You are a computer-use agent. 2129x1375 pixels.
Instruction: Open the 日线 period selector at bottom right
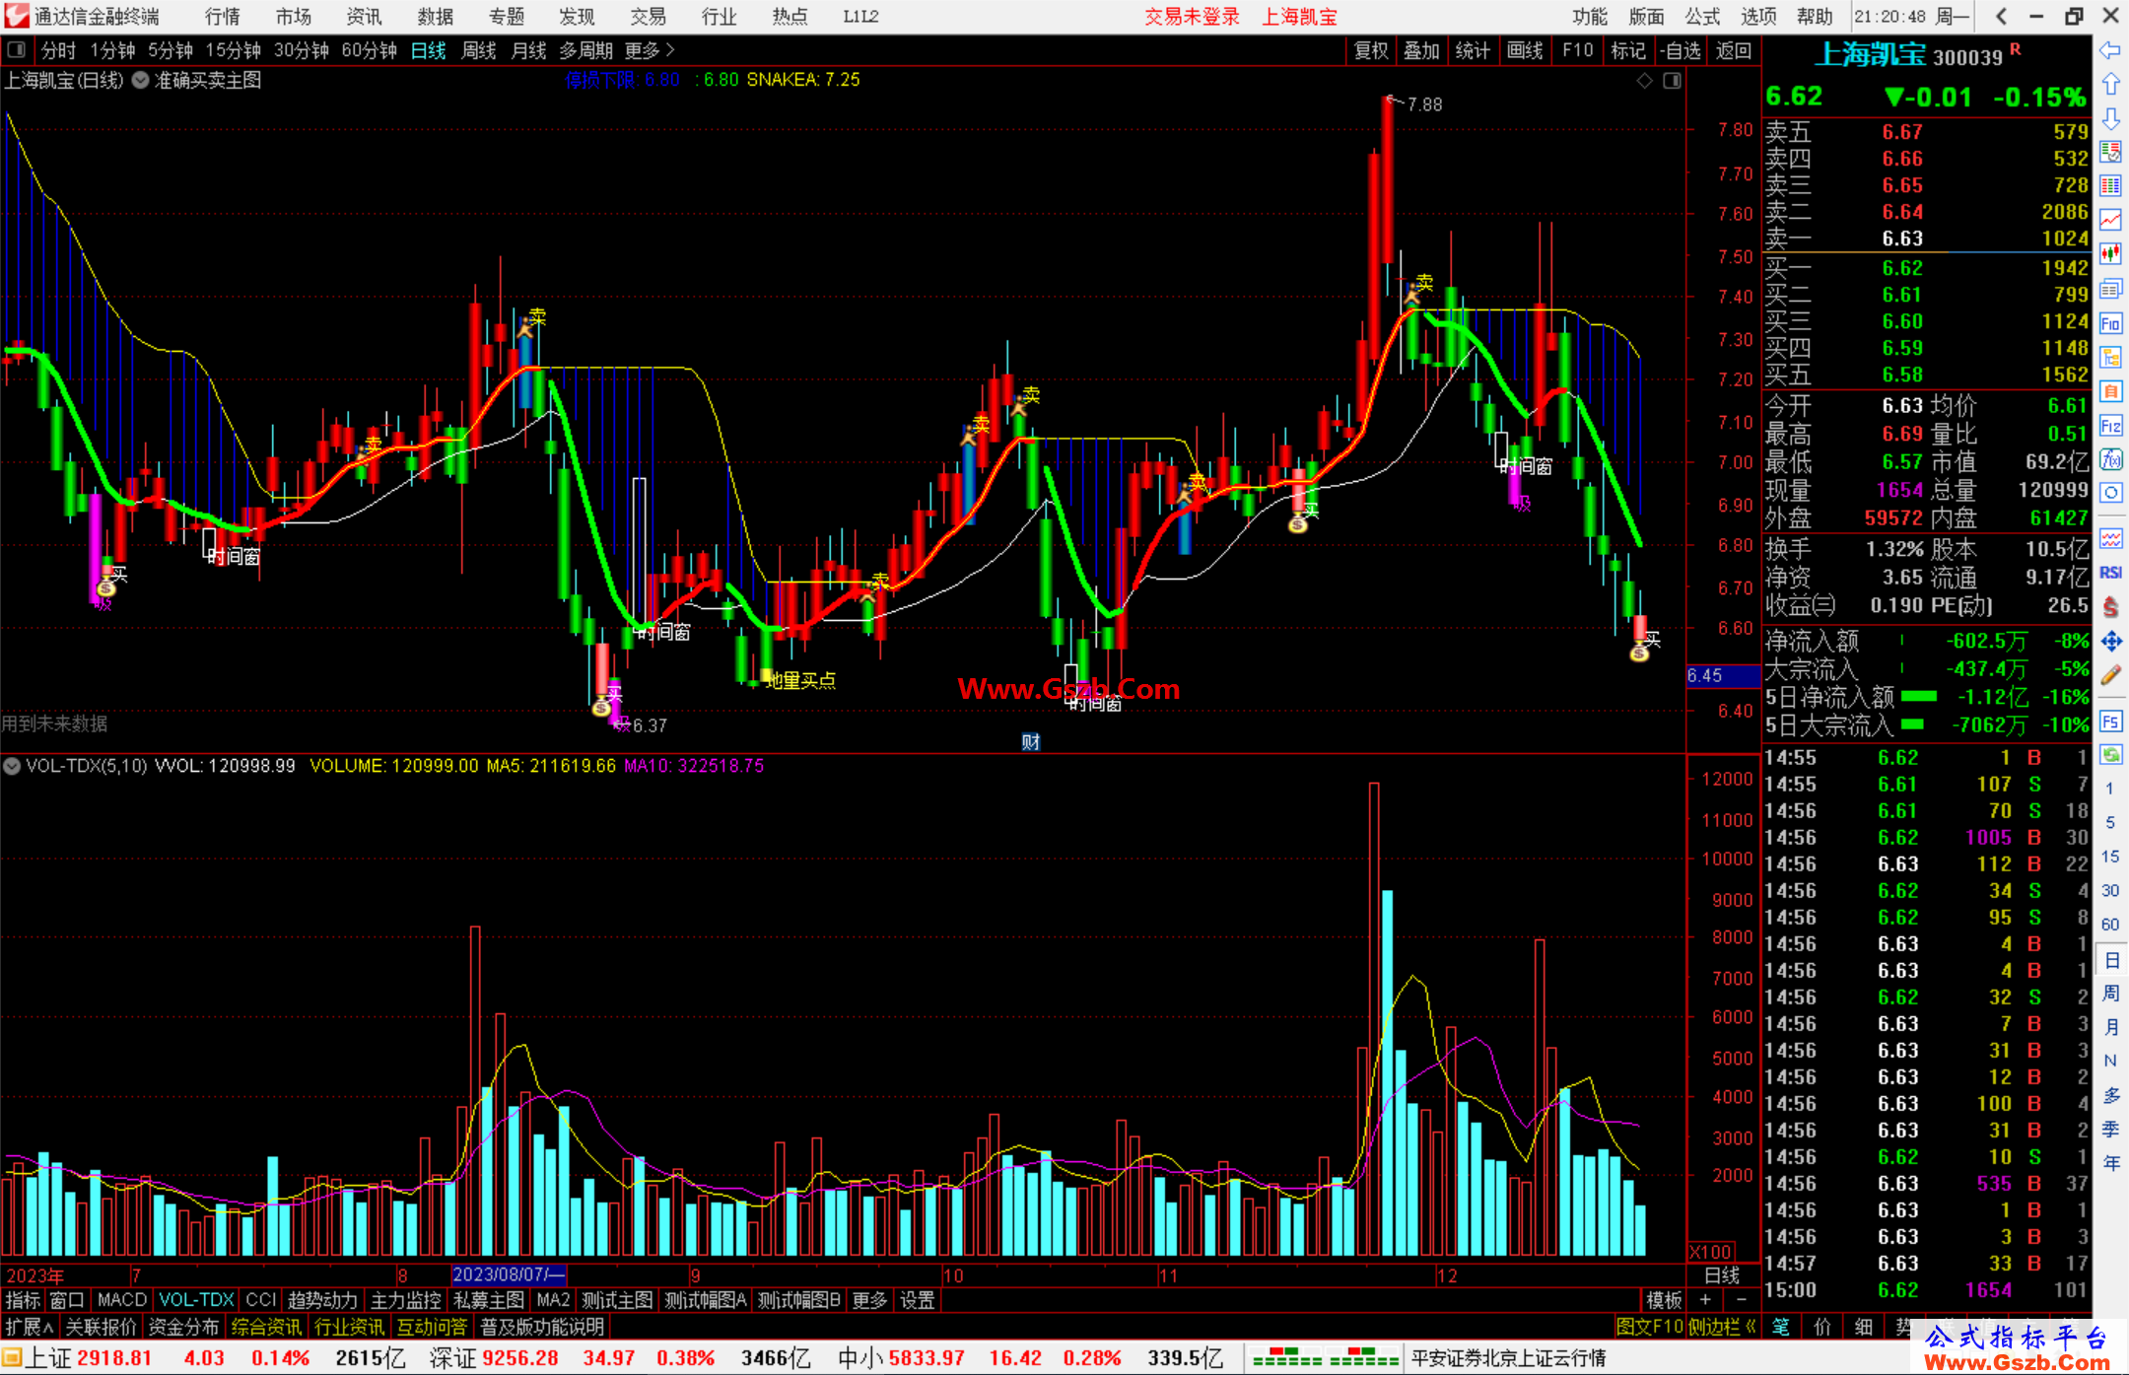point(1722,1275)
